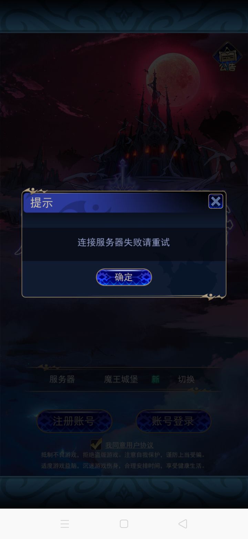Screen dimensions: 248x539
Task: Tap the green 新 badge
Action: (155, 379)
